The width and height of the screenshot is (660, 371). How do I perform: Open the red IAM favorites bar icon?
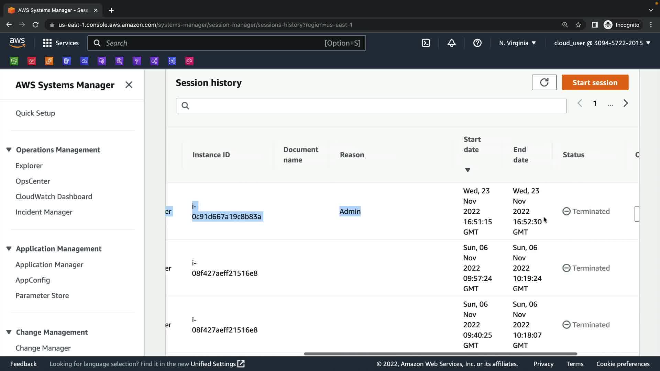pos(32,61)
